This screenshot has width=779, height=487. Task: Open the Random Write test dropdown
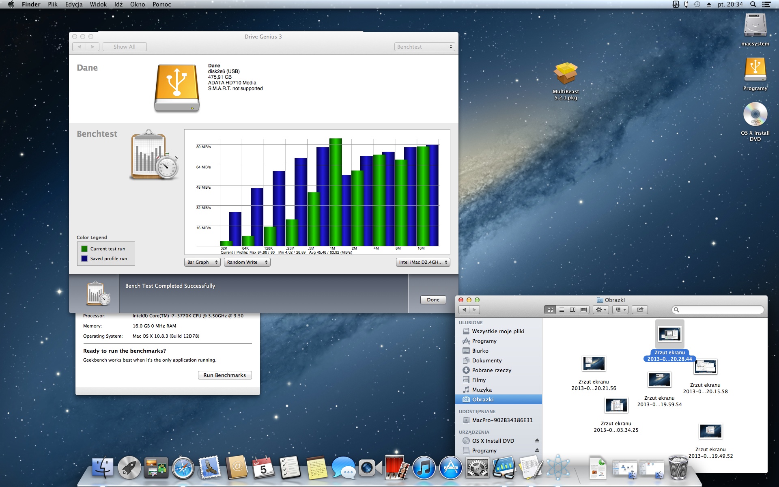click(x=247, y=262)
